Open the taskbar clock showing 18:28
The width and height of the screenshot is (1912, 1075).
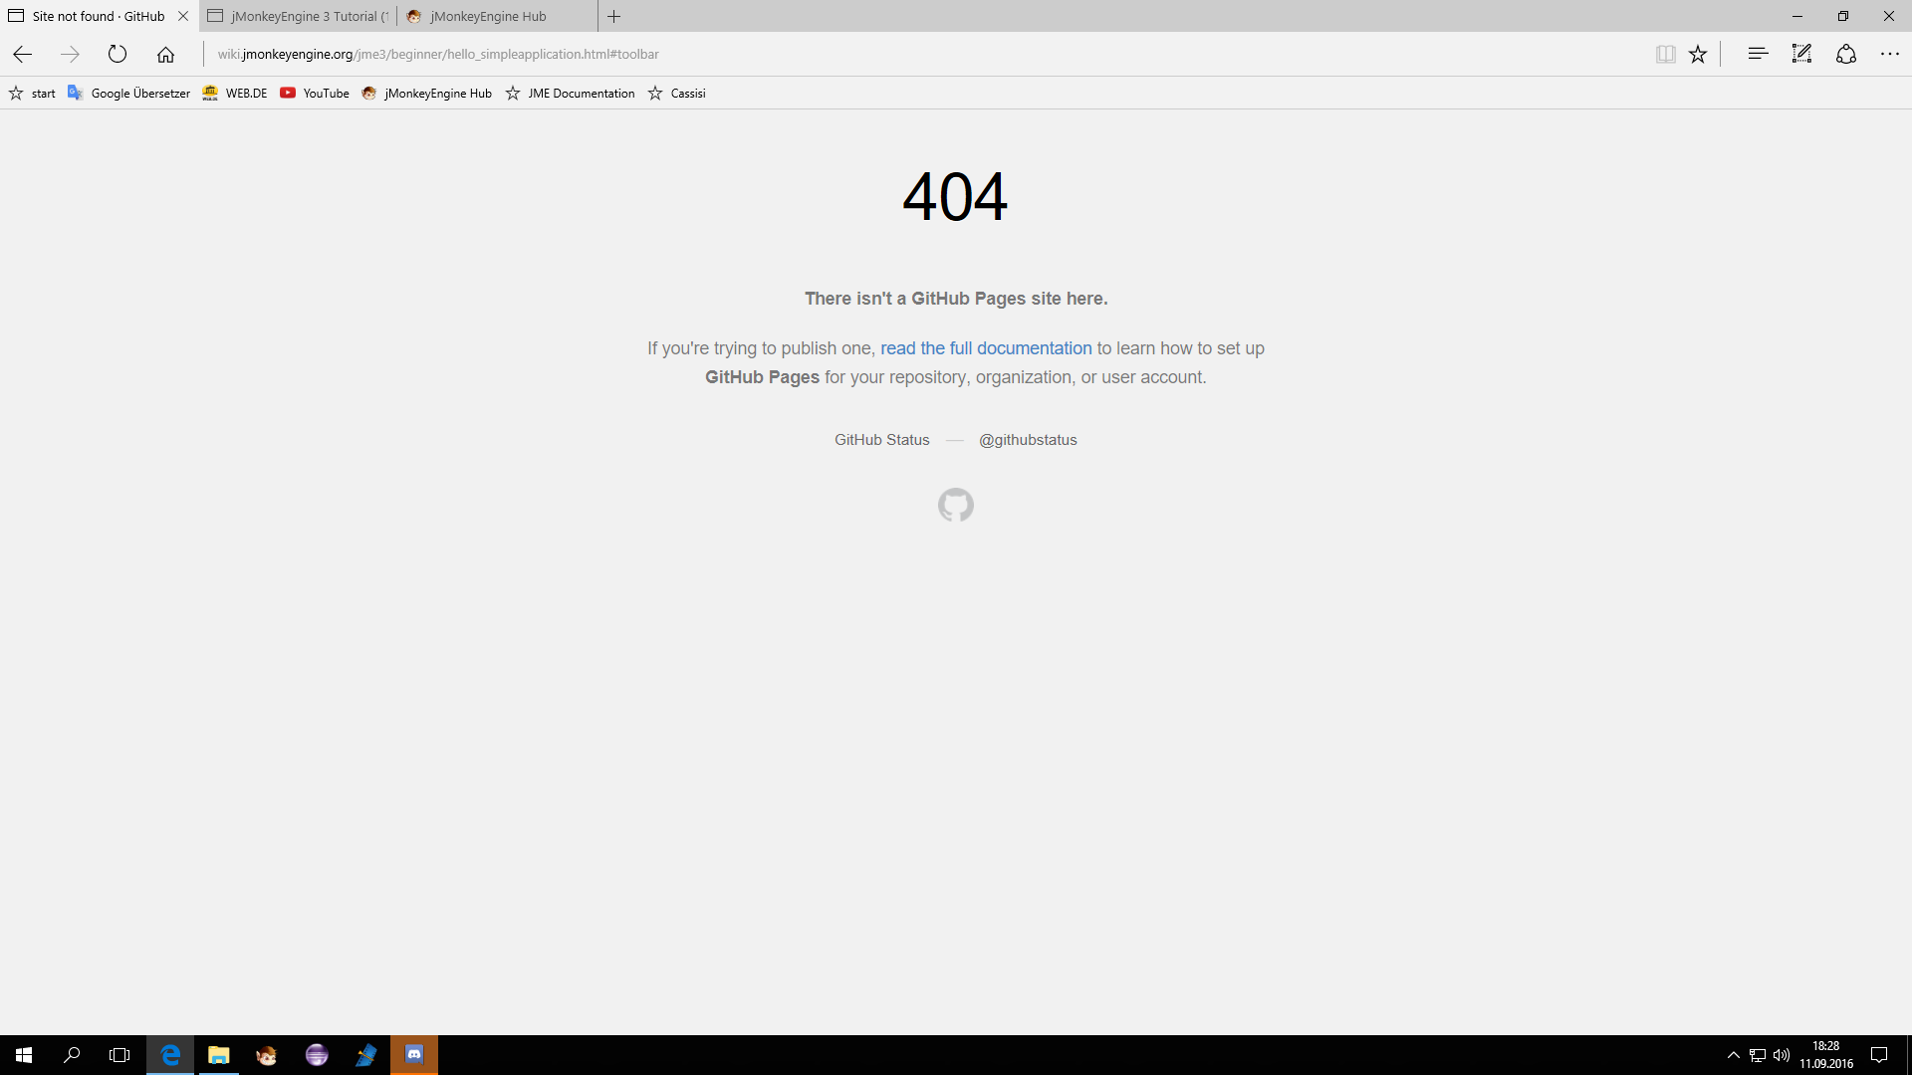(1826, 1055)
